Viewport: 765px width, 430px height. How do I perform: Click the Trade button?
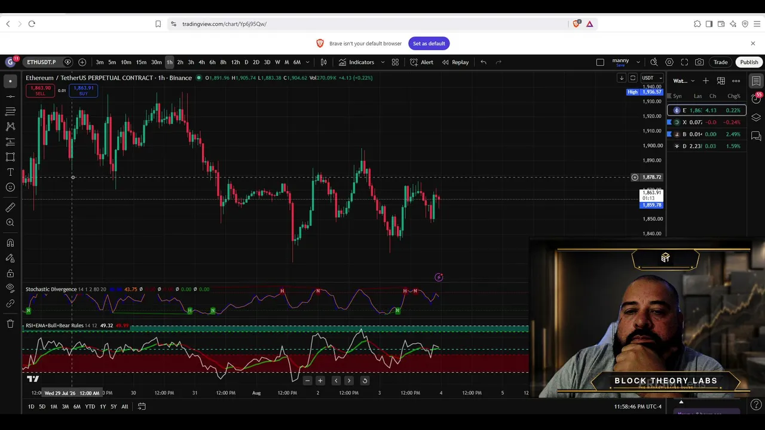point(720,62)
